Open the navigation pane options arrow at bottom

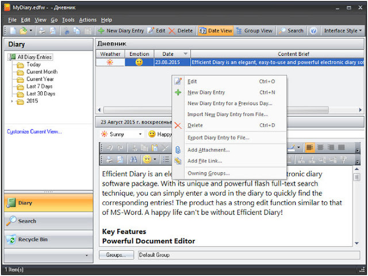pos(87,255)
